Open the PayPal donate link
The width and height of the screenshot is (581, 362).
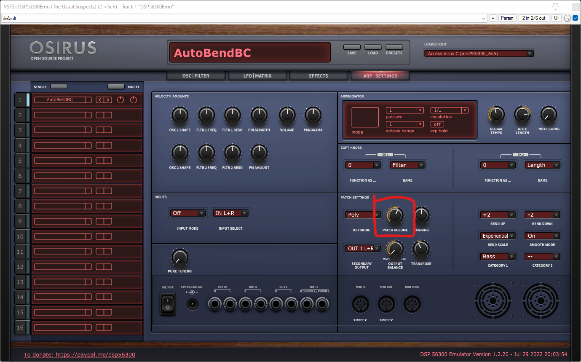80,355
